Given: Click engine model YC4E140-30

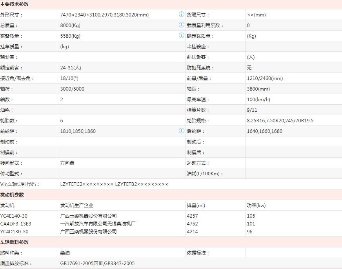Looking at the screenshot, I should tap(14, 216).
